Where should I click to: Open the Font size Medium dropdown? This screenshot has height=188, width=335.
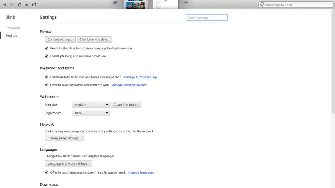tap(91, 105)
